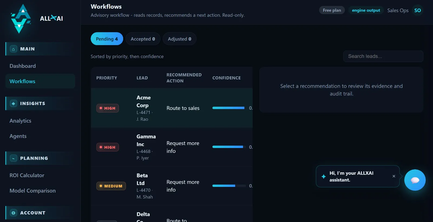Image resolution: width=433 pixels, height=222 pixels.
Task: Click HIGH priority badge for Gamma Inc
Action: (107, 147)
